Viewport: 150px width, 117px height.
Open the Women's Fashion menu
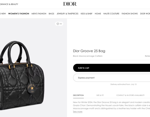click(x=18, y=14)
